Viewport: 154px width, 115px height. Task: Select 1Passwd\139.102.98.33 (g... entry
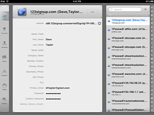point(128,84)
